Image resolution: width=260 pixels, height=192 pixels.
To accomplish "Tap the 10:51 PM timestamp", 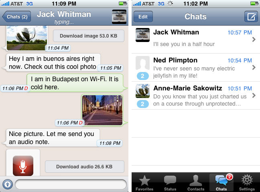I will [240, 88].
